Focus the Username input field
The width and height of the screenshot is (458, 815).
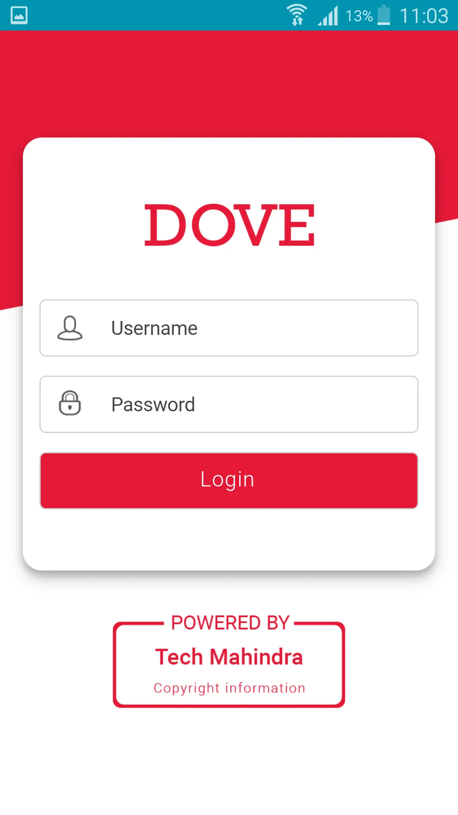(x=229, y=328)
